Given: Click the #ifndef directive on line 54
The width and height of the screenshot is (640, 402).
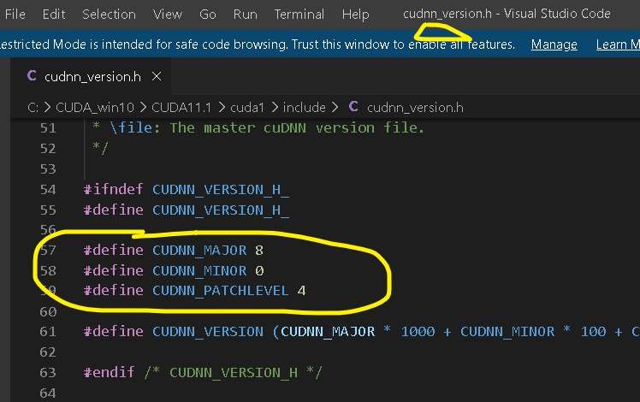Looking at the screenshot, I should 114,190.
